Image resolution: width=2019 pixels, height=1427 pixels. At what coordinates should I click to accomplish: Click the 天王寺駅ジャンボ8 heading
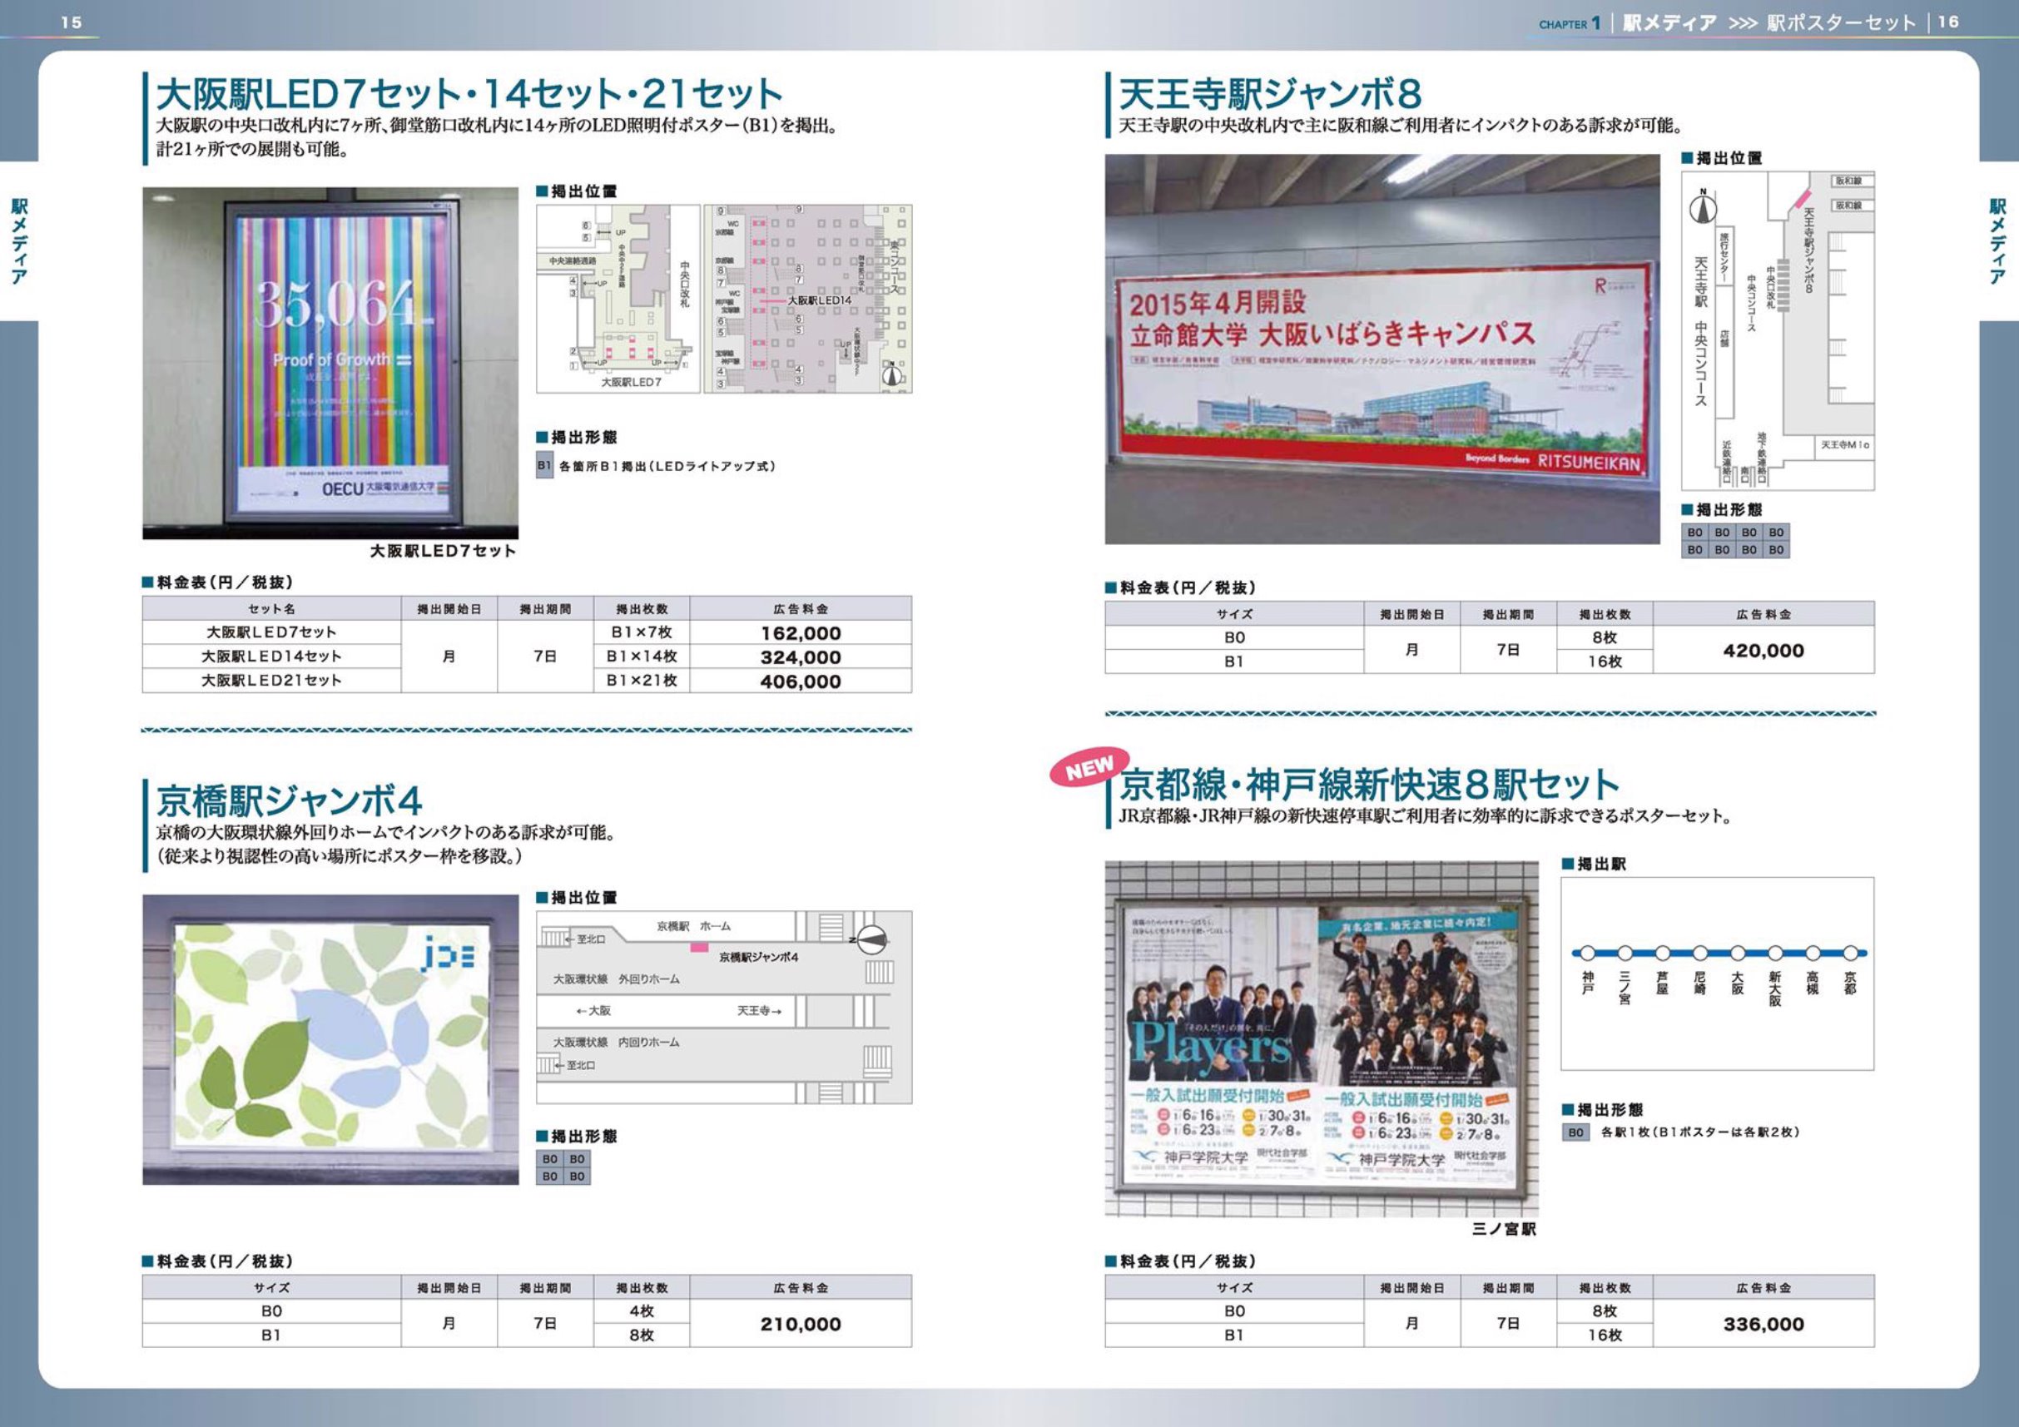(1270, 94)
